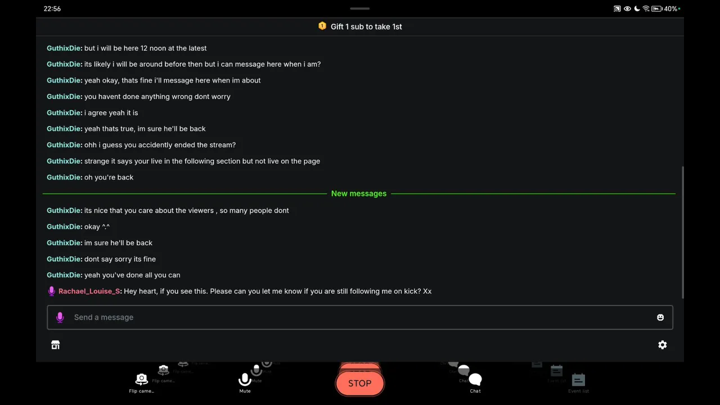720x405 pixels.
Task: Open the emoji picker in the message box
Action: pyautogui.click(x=660, y=317)
